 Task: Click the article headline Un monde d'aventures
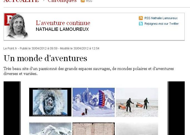pyautogui.click(x=46, y=58)
